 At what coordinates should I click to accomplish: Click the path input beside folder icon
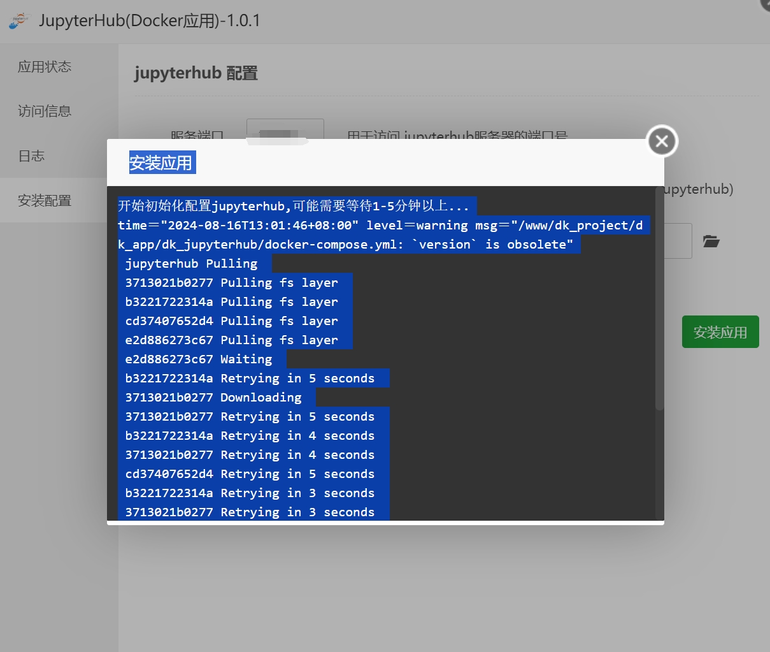pos(678,241)
